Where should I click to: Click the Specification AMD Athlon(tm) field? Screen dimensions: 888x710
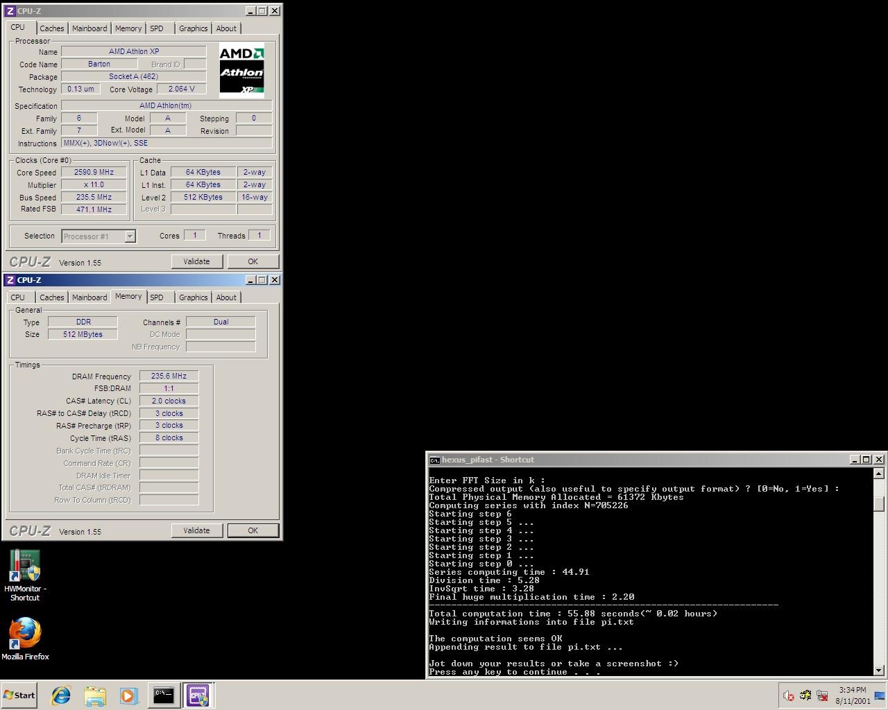tap(166, 106)
